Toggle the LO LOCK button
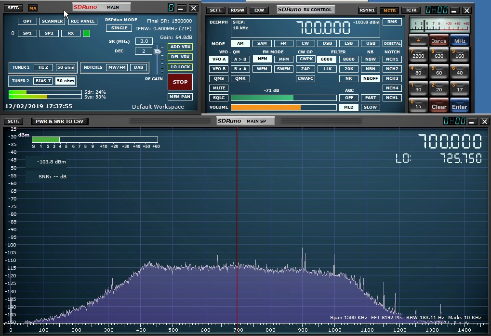Image resolution: width=491 pixels, height=336 pixels. (180, 67)
